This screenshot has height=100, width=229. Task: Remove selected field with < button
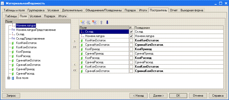tap(75, 65)
